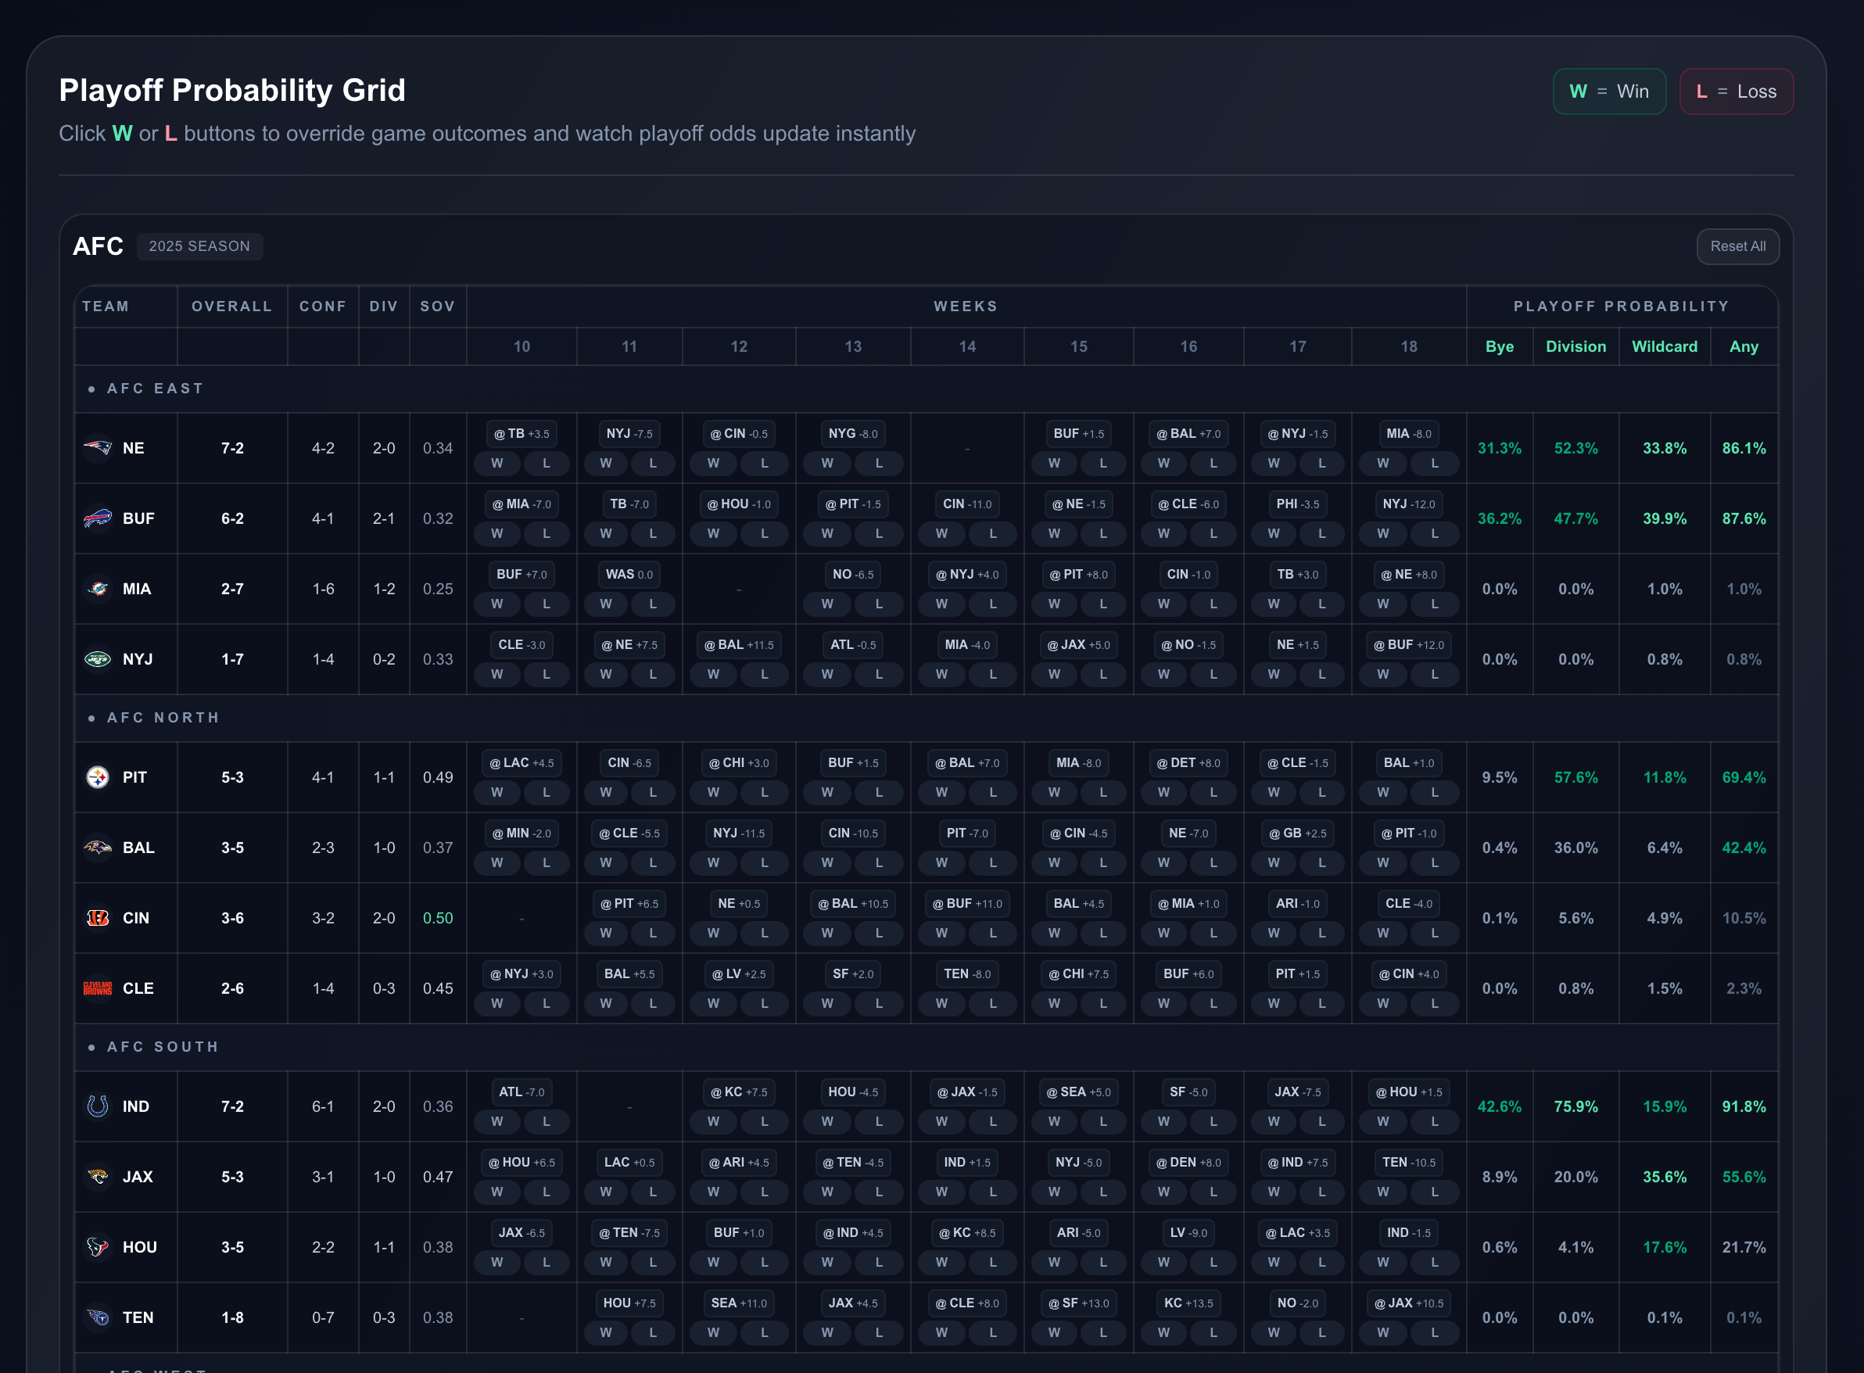This screenshot has width=1864, height=1373.
Task: Click the AFC East division header
Action: 156,388
